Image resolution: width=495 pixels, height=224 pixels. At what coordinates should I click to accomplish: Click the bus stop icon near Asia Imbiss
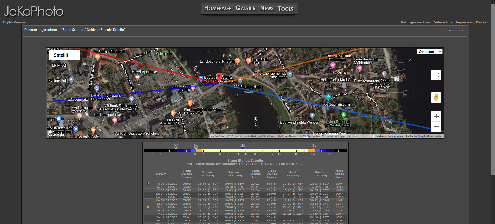[87, 114]
